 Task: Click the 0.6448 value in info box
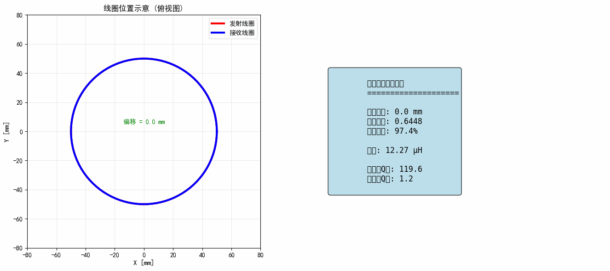[x=409, y=121]
